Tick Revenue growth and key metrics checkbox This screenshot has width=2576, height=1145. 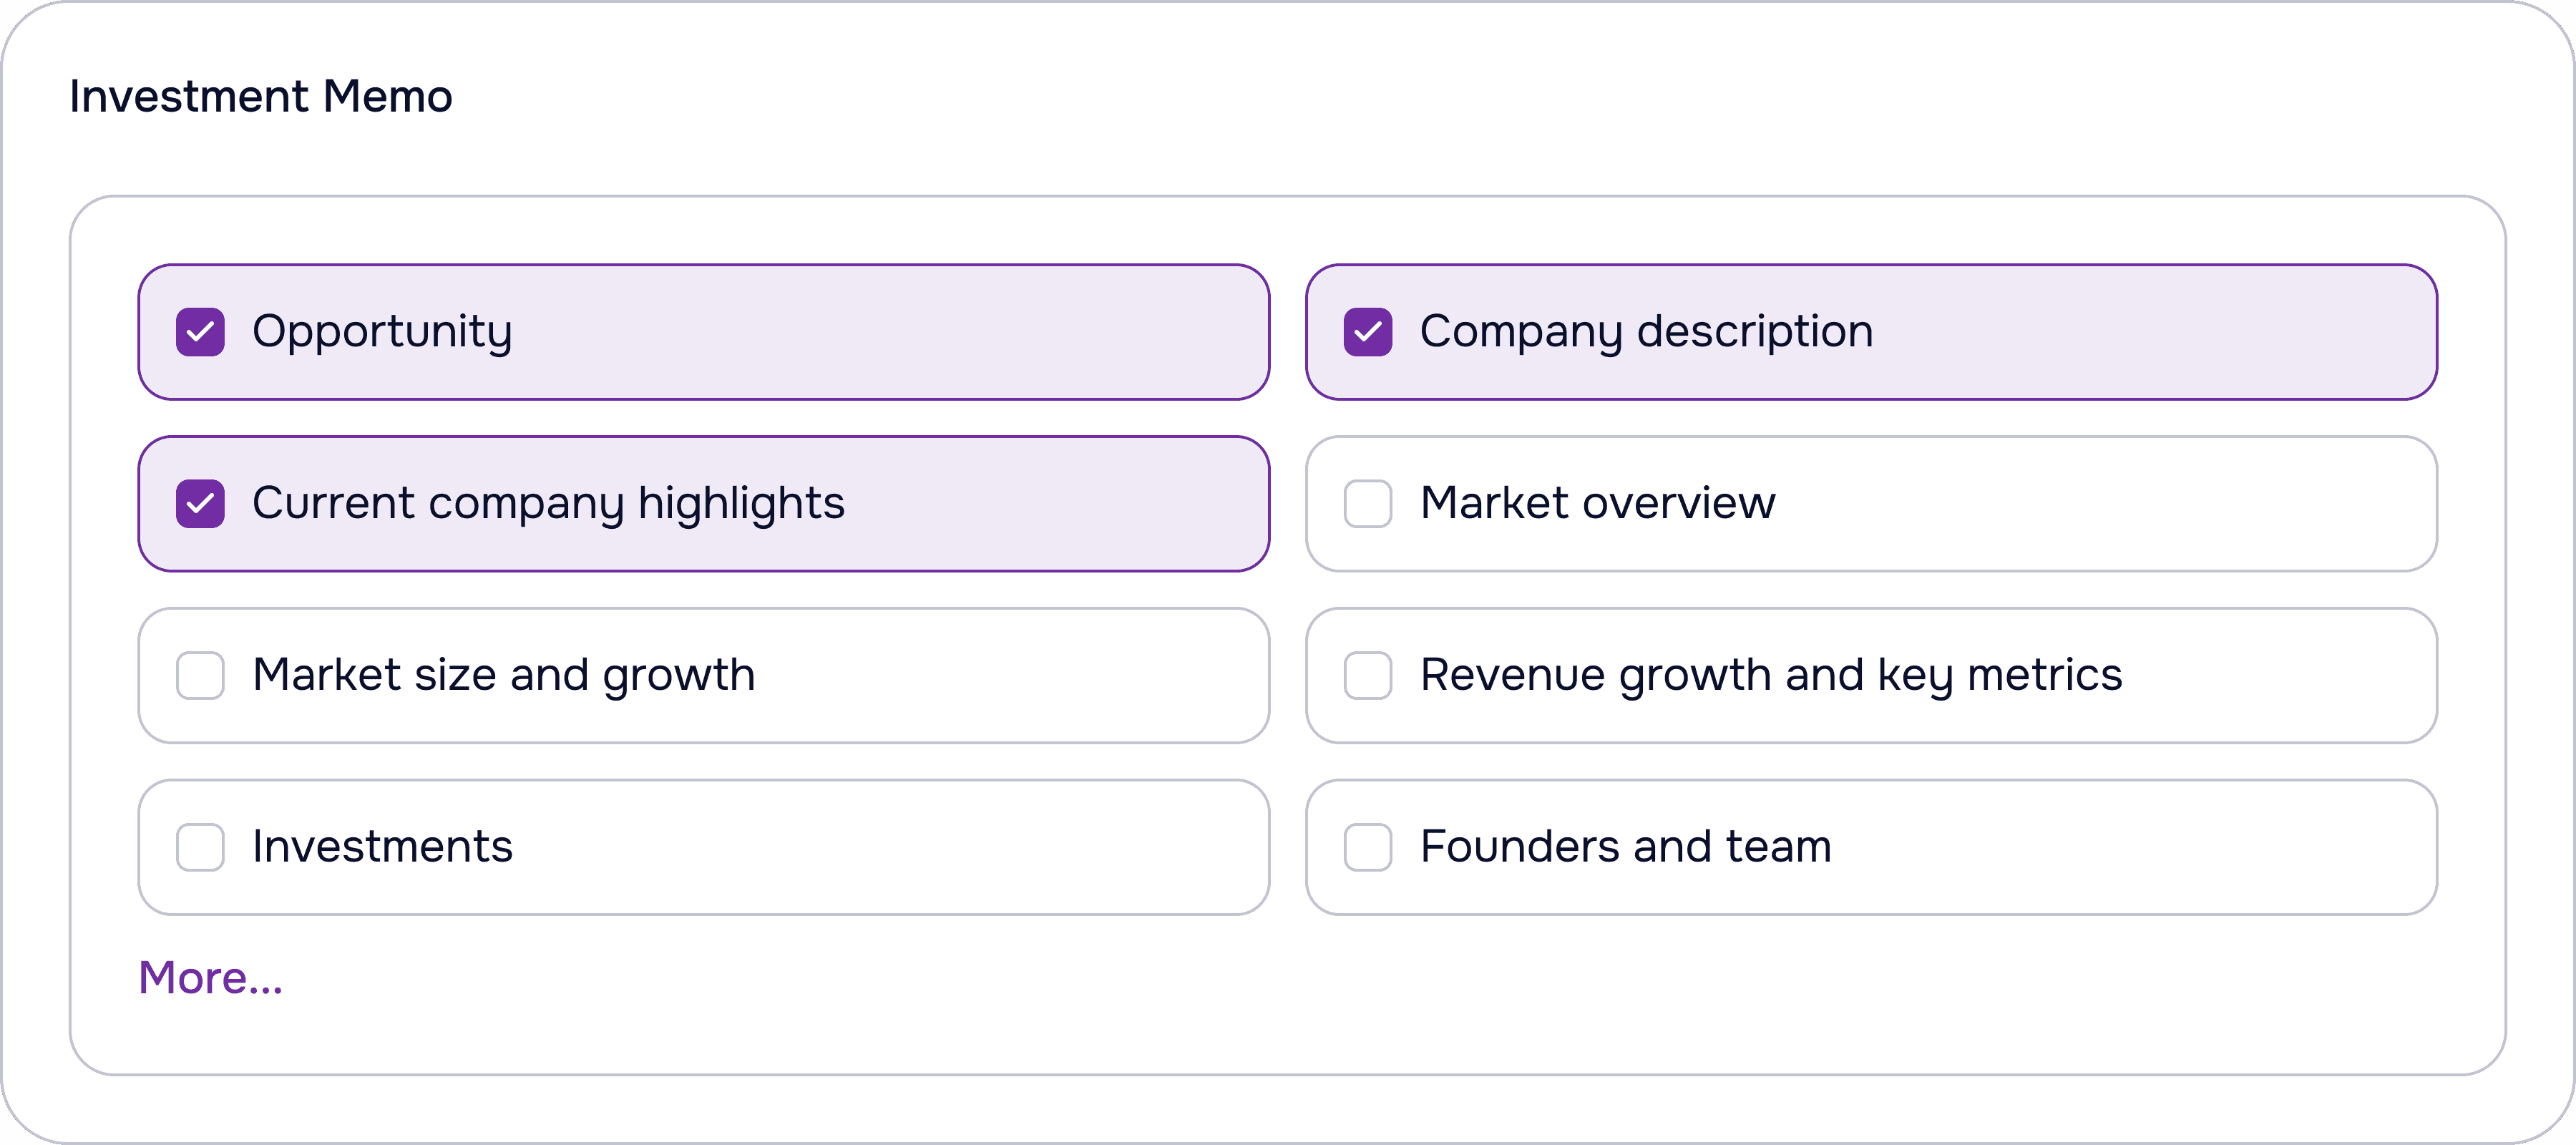pyautogui.click(x=1367, y=676)
